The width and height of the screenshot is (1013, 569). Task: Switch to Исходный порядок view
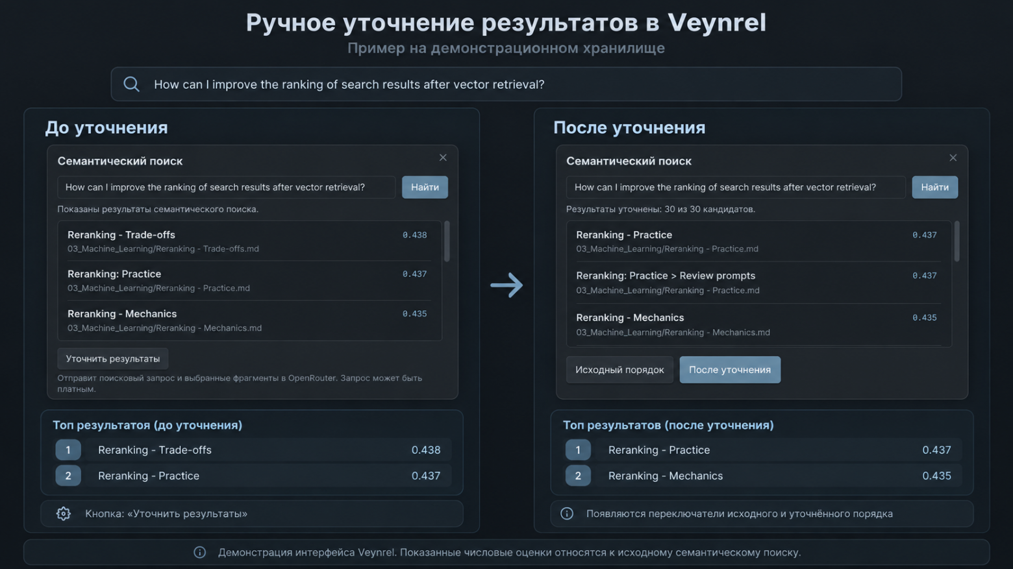(x=619, y=370)
